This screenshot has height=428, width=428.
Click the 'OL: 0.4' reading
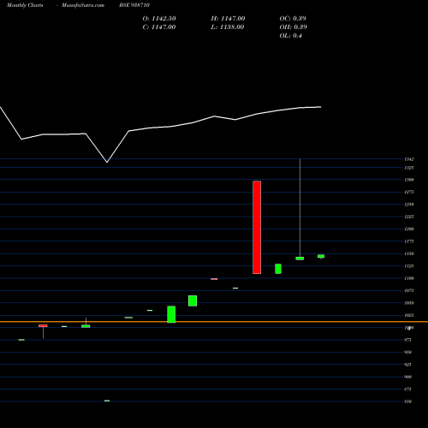[291, 36]
